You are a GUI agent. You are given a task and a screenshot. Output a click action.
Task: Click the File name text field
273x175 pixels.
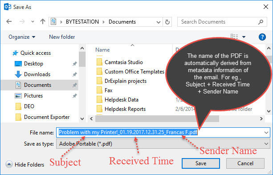click(163, 133)
